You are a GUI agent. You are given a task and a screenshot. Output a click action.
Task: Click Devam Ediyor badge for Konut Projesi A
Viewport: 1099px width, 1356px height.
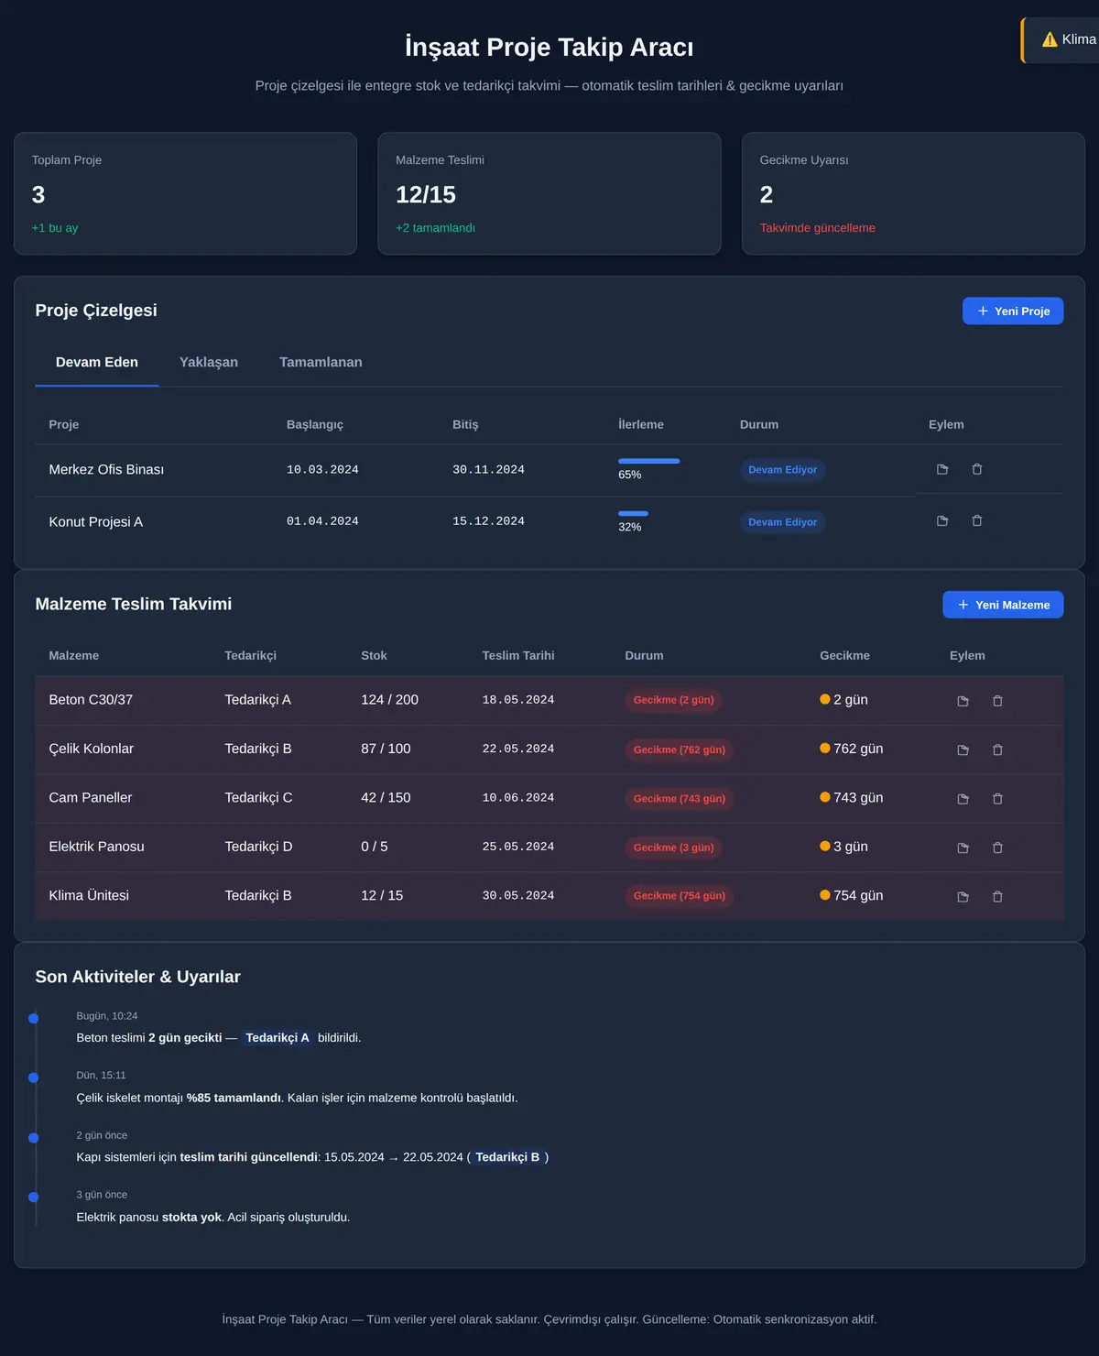(783, 522)
